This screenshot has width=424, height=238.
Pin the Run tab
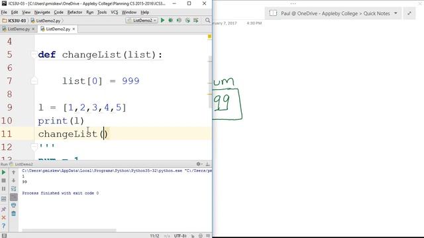(x=4, y=209)
